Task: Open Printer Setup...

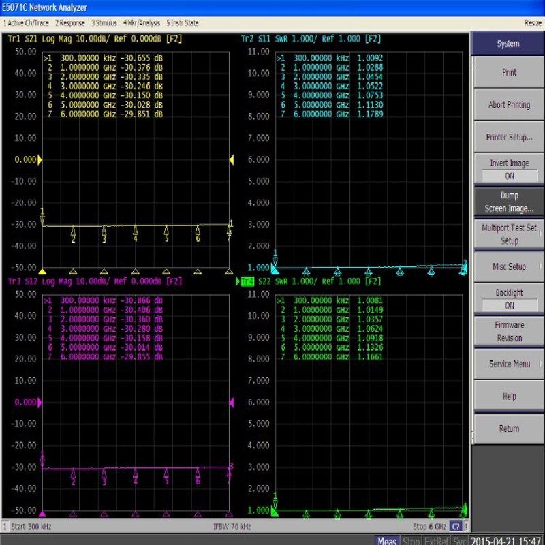Action: pos(509,137)
